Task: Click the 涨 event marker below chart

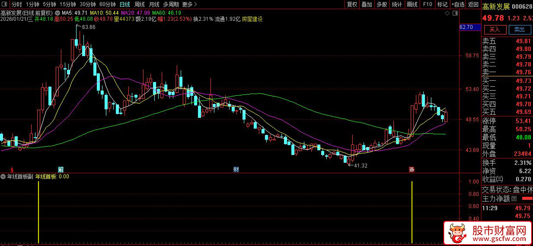Action: [x=412, y=169]
